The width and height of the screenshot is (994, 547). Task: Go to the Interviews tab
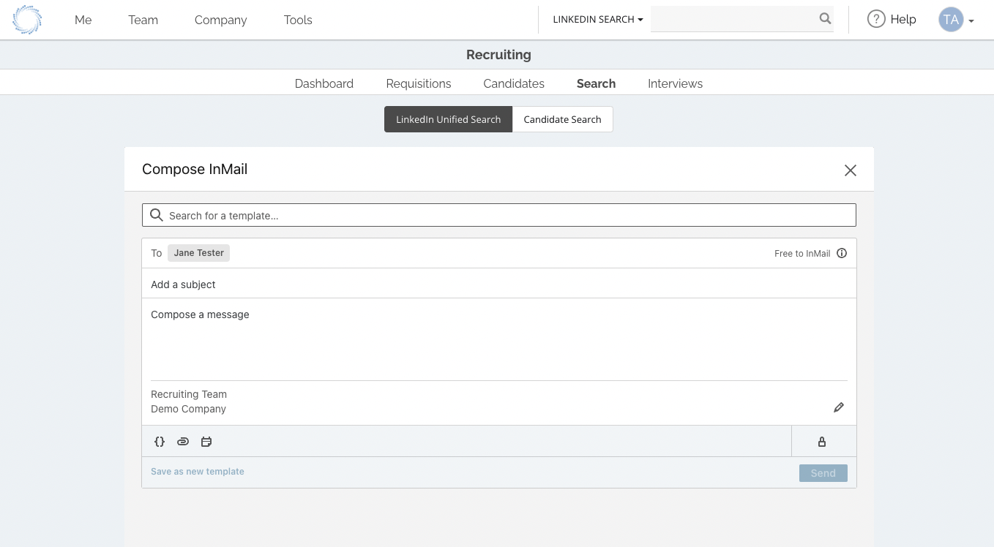[675, 83]
